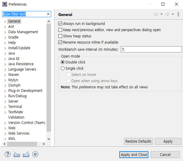Expand the Web Services tree node

pos(5,134)
